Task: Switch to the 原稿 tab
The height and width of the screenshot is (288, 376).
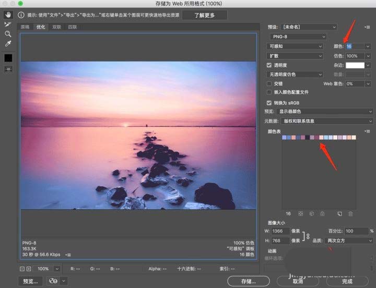Action: [25, 27]
